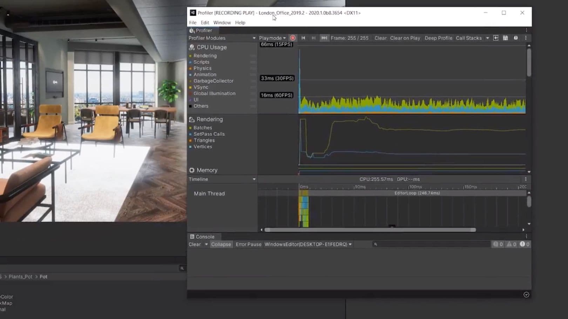Switch to the Console tab

(203, 237)
